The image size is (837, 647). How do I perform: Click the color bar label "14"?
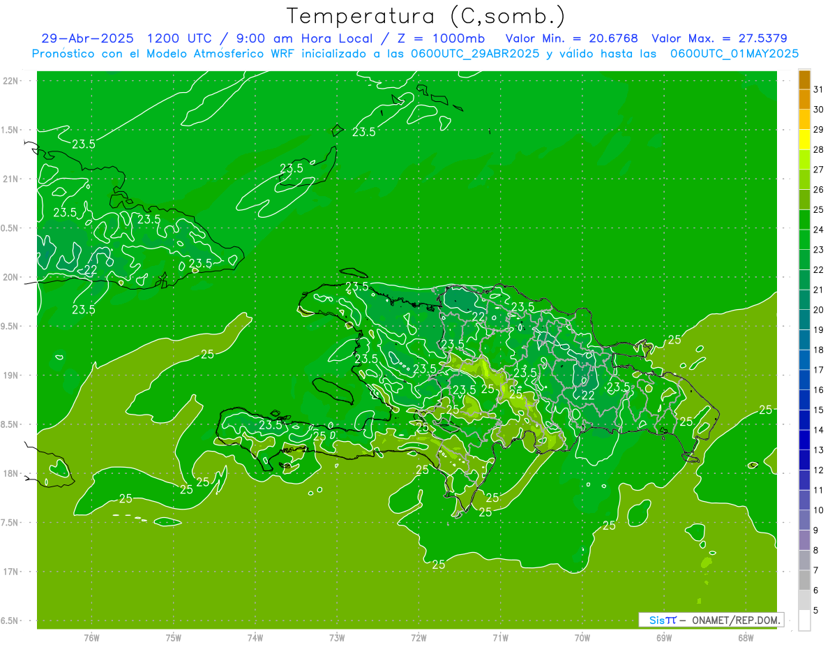tap(818, 430)
